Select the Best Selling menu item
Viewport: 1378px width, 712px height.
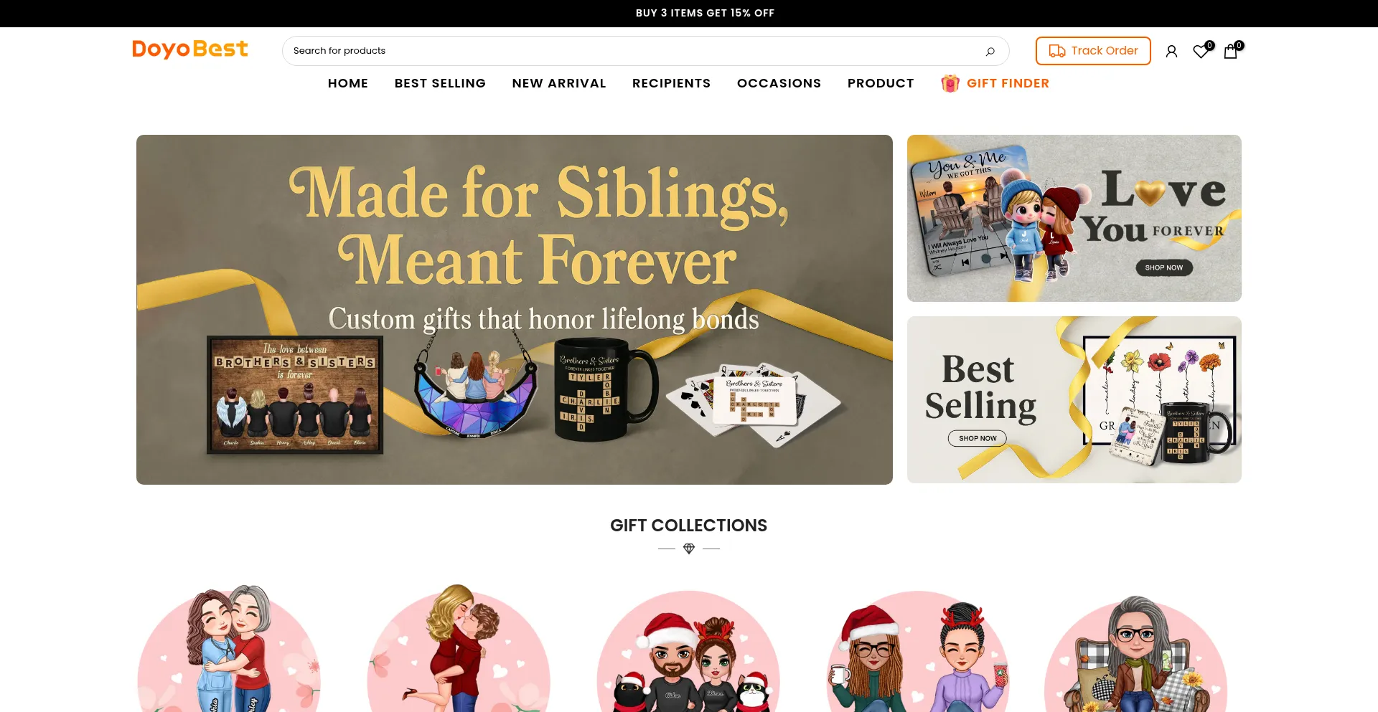point(440,83)
